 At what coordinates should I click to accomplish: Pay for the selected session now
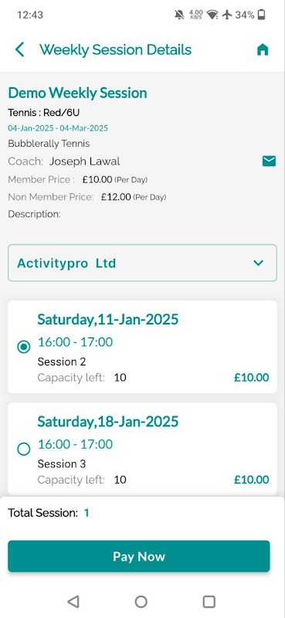point(139,556)
